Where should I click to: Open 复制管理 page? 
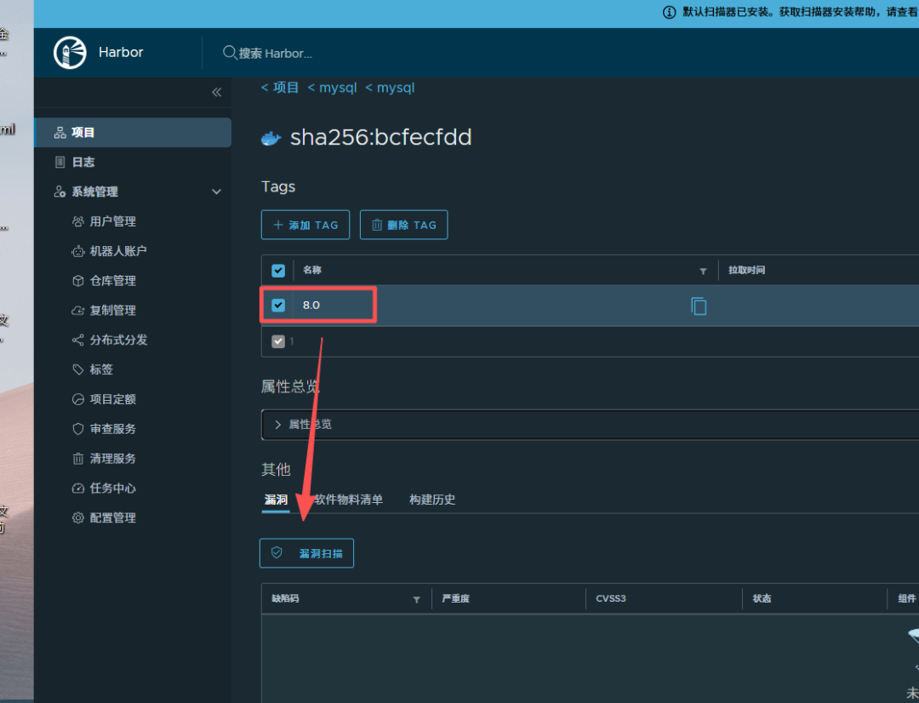click(x=112, y=310)
